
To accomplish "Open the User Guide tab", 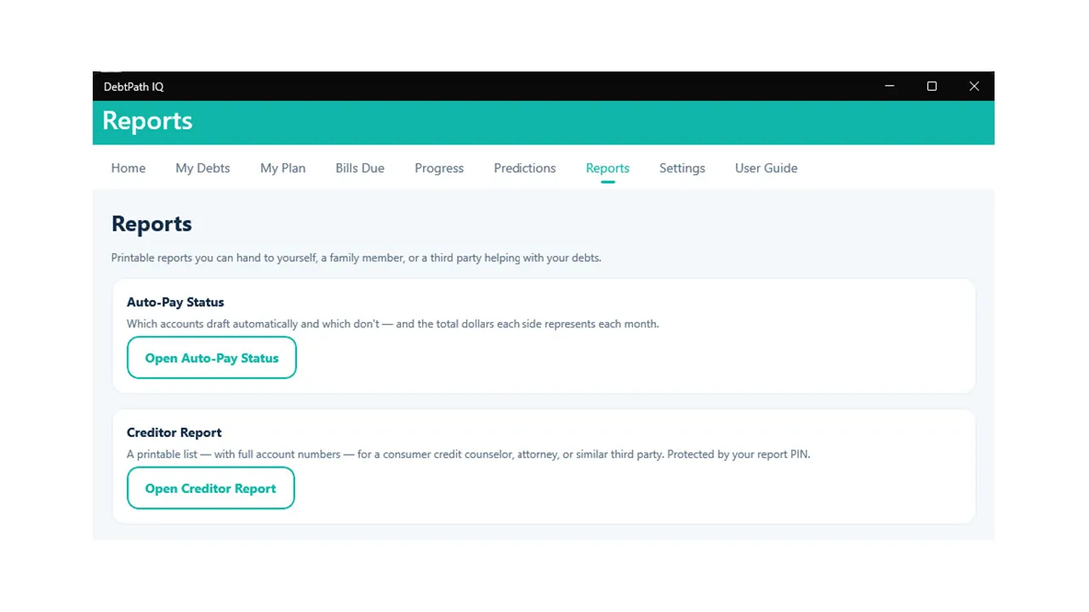I will 767,168.
